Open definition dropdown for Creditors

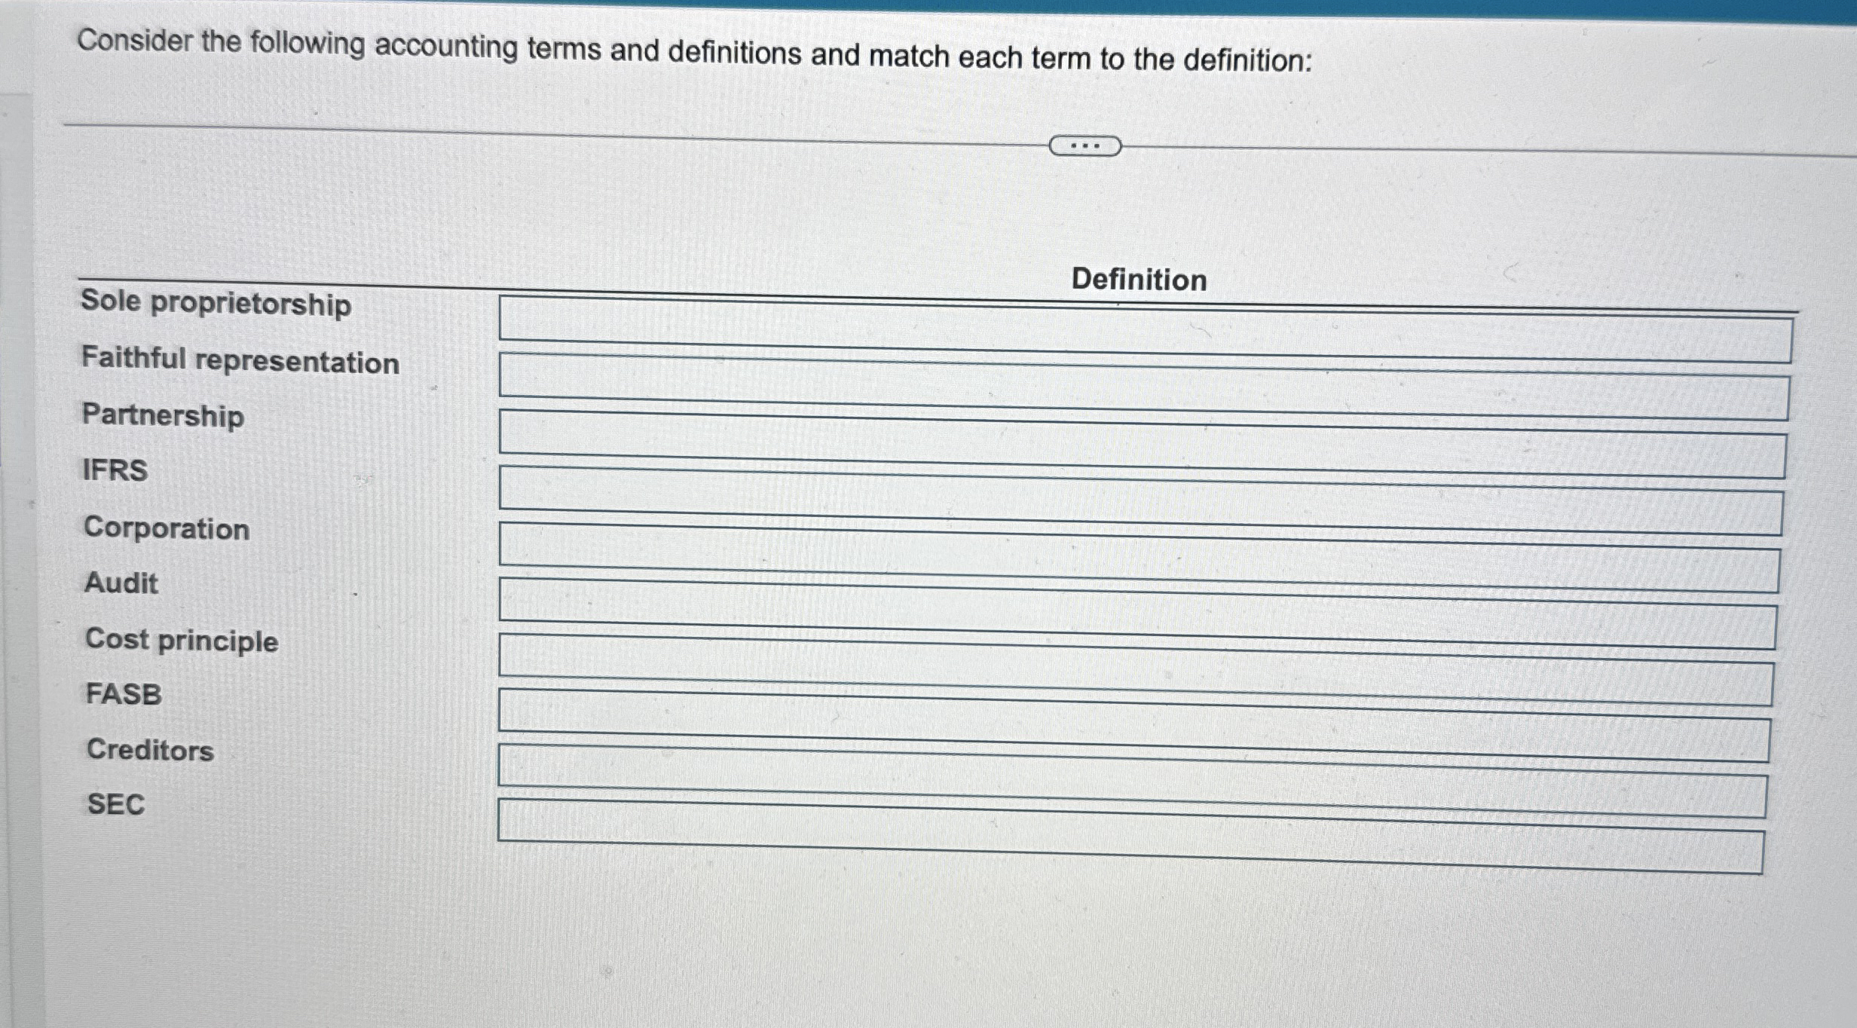(1132, 781)
